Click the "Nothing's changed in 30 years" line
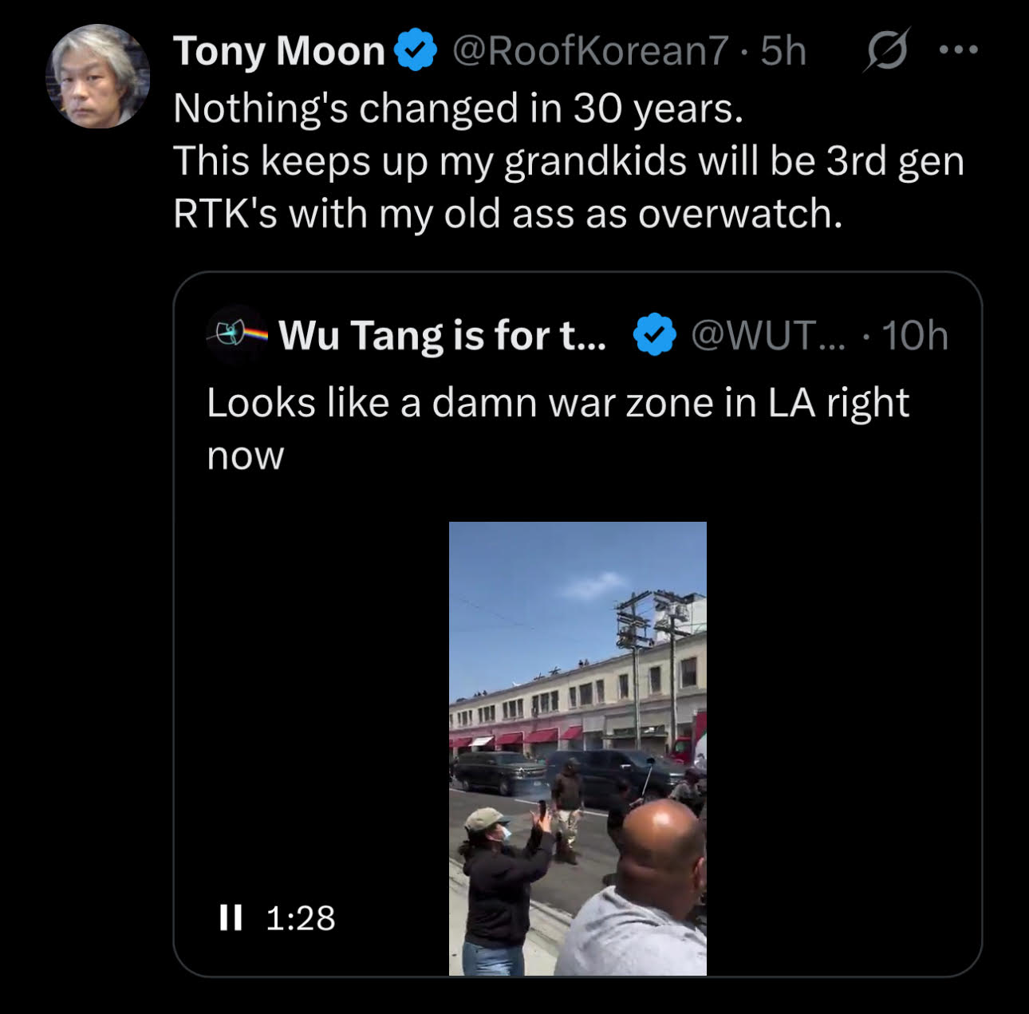This screenshot has height=1014, width=1029. coord(458,108)
